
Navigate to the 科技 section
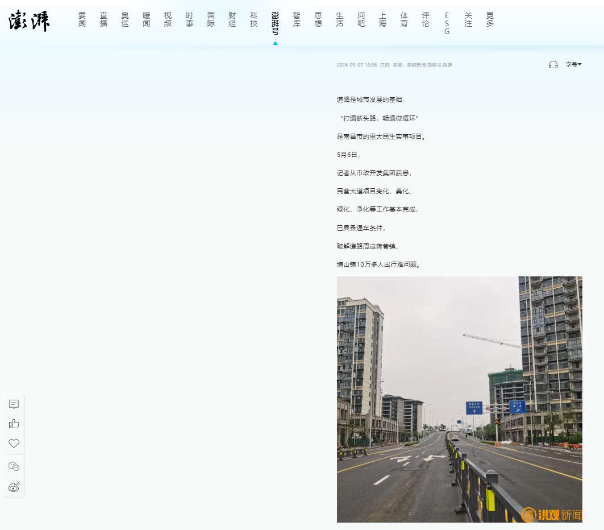pyautogui.click(x=253, y=19)
